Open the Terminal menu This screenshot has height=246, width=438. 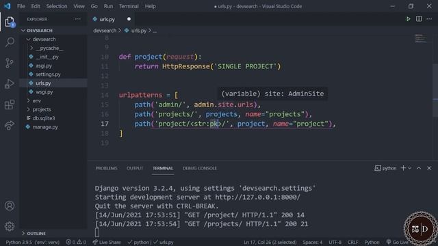point(129,6)
